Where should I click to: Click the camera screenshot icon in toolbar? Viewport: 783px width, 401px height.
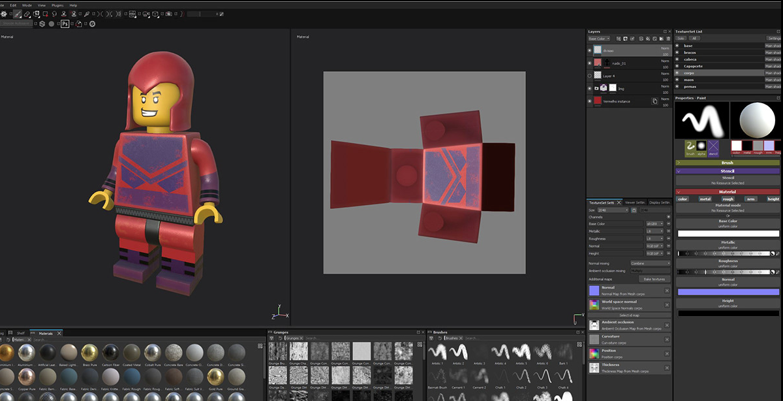168,14
